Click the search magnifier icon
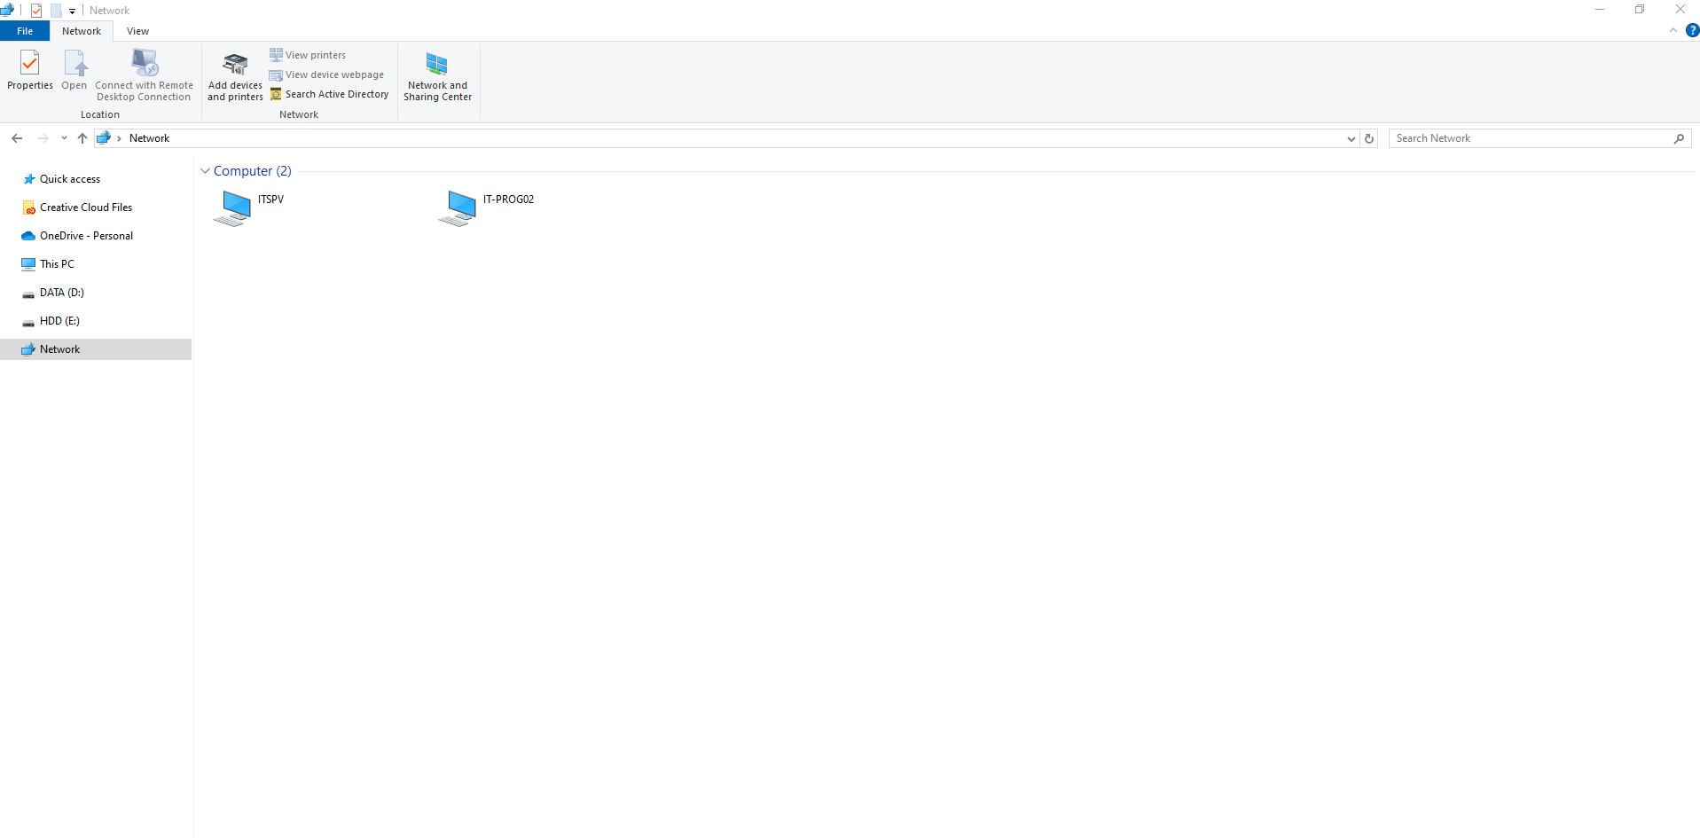The image size is (1700, 838). (x=1679, y=138)
